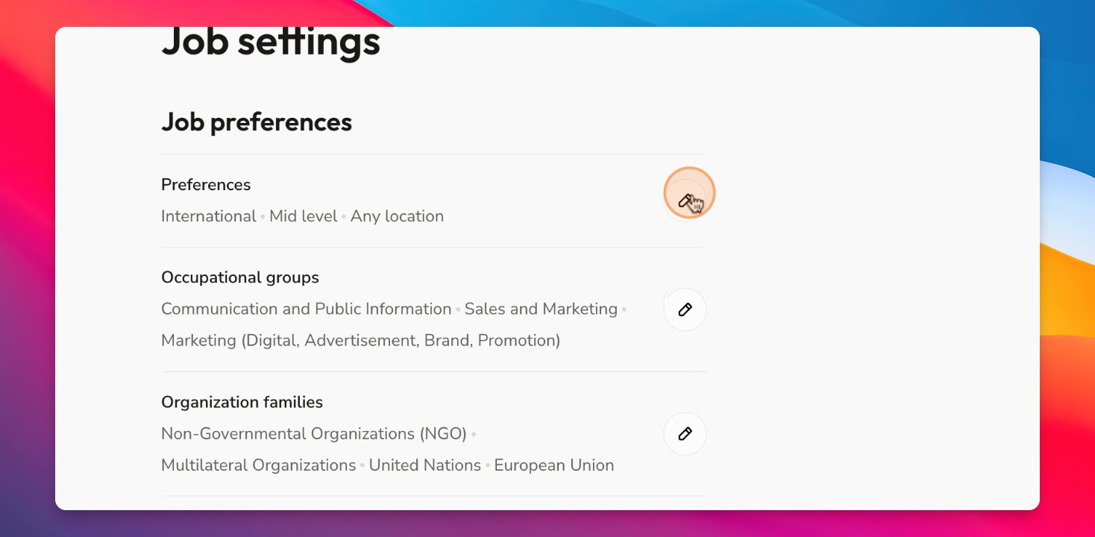Click the European Union entry
Image resolution: width=1095 pixels, height=537 pixels.
[554, 465]
